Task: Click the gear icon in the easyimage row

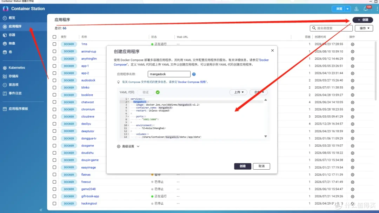Action: (x=352, y=168)
